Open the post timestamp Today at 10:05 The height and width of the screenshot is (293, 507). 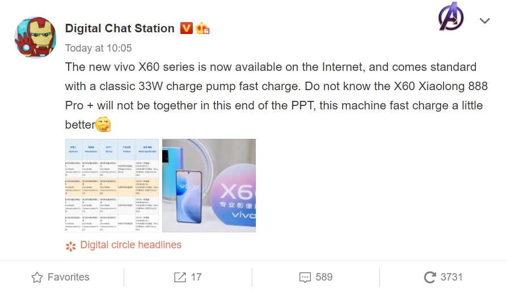[98, 48]
